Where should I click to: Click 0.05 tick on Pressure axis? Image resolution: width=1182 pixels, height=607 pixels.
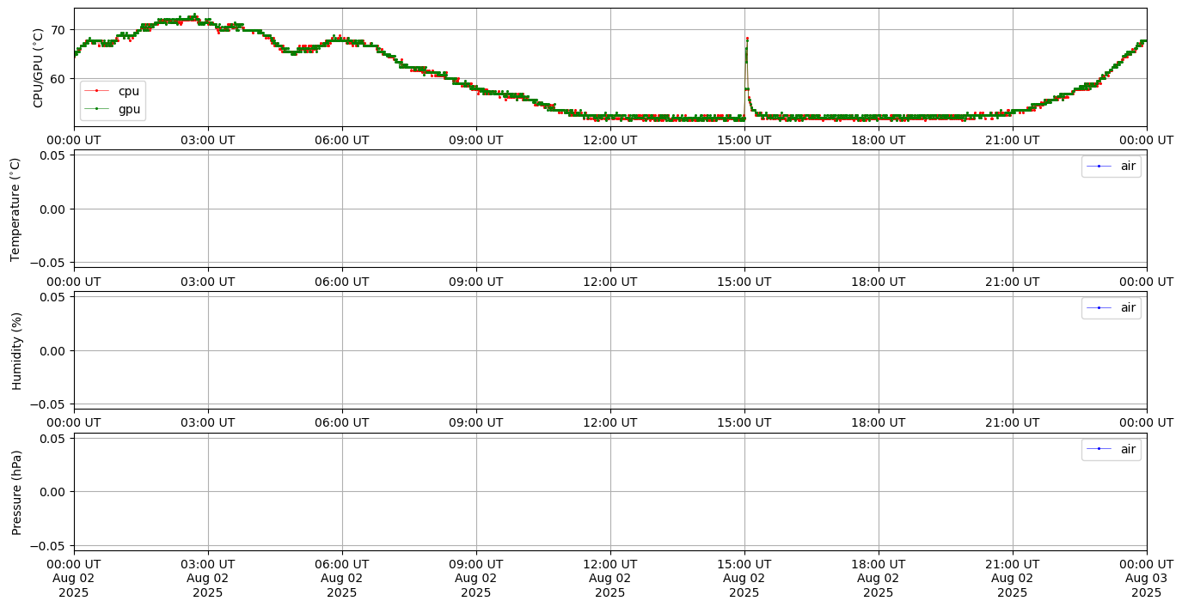[x=54, y=439]
